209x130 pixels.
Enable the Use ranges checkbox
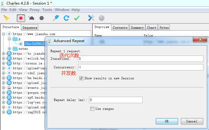[92, 109]
